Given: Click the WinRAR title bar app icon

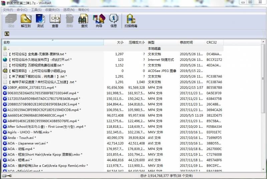Looking at the screenshot, I should 3,3.
